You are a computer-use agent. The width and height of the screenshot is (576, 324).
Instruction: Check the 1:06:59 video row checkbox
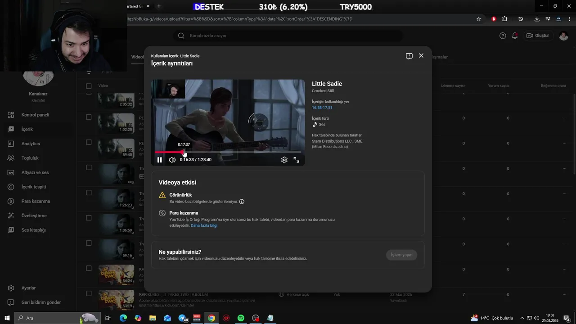point(89,218)
